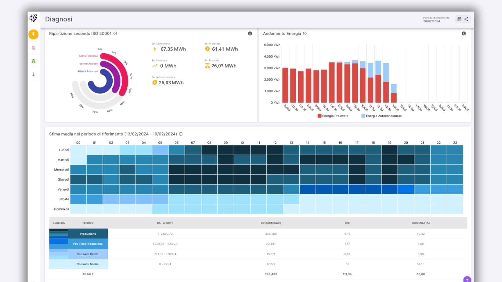Image resolution: width=502 pixels, height=282 pixels.
Task: Select the 'Produzione' row in the legend table
Action: (x=88, y=234)
